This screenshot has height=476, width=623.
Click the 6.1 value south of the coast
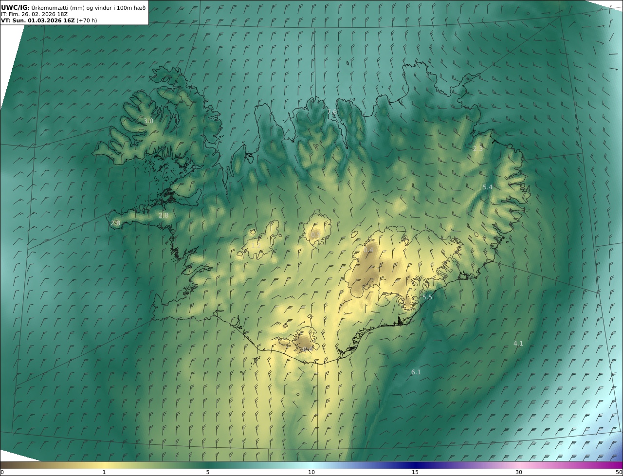click(416, 372)
